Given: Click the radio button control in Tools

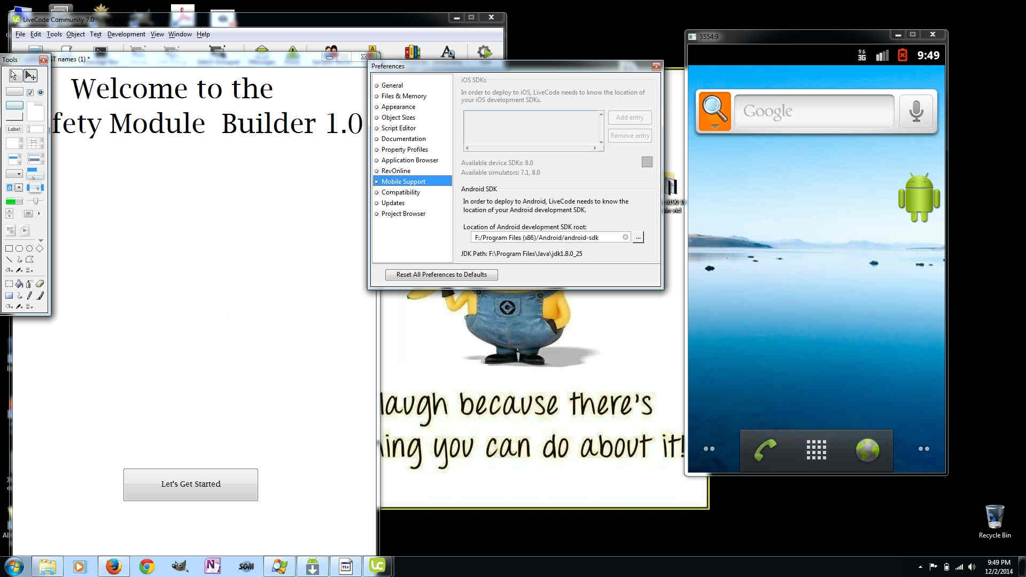Looking at the screenshot, I should tap(41, 92).
